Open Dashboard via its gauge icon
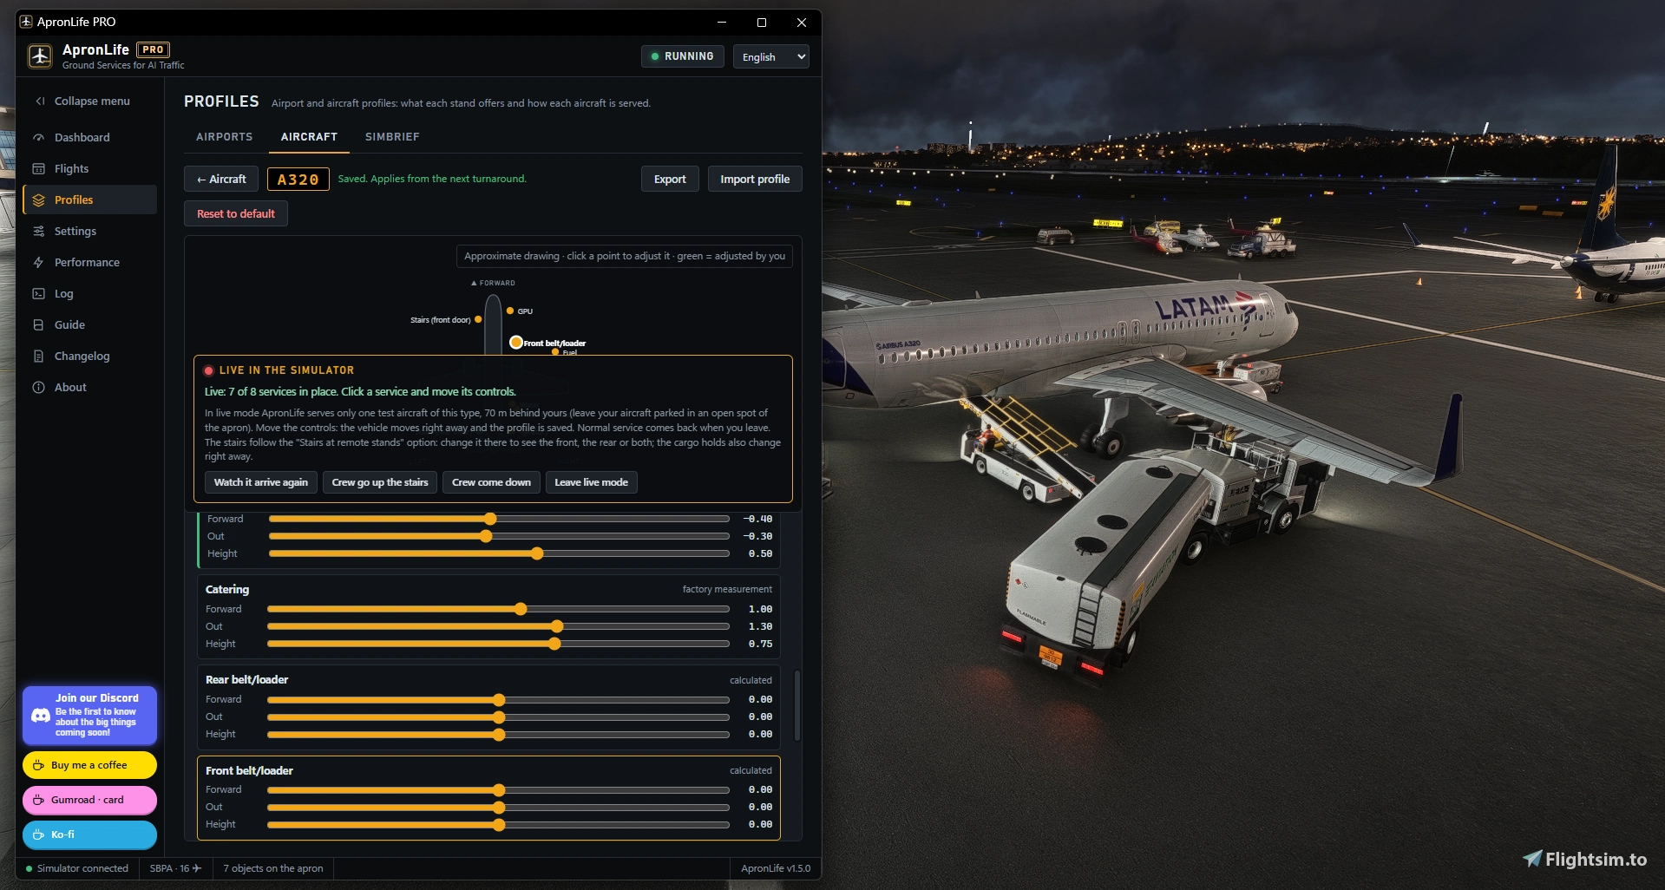This screenshot has height=890, width=1665. 38,137
